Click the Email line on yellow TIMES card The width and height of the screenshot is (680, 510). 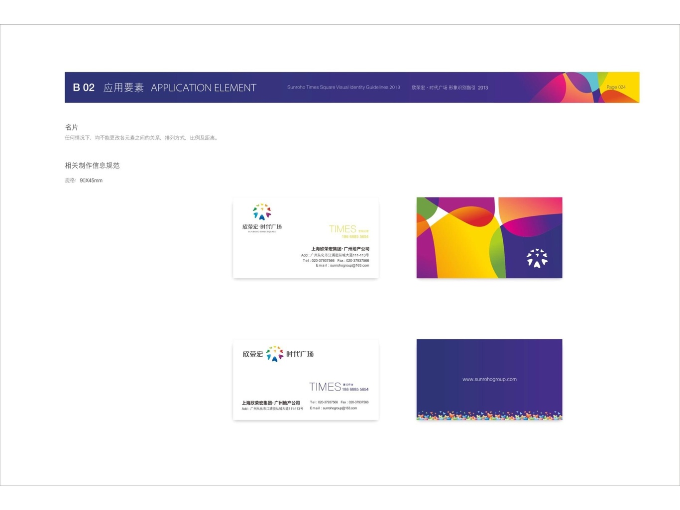click(x=342, y=265)
